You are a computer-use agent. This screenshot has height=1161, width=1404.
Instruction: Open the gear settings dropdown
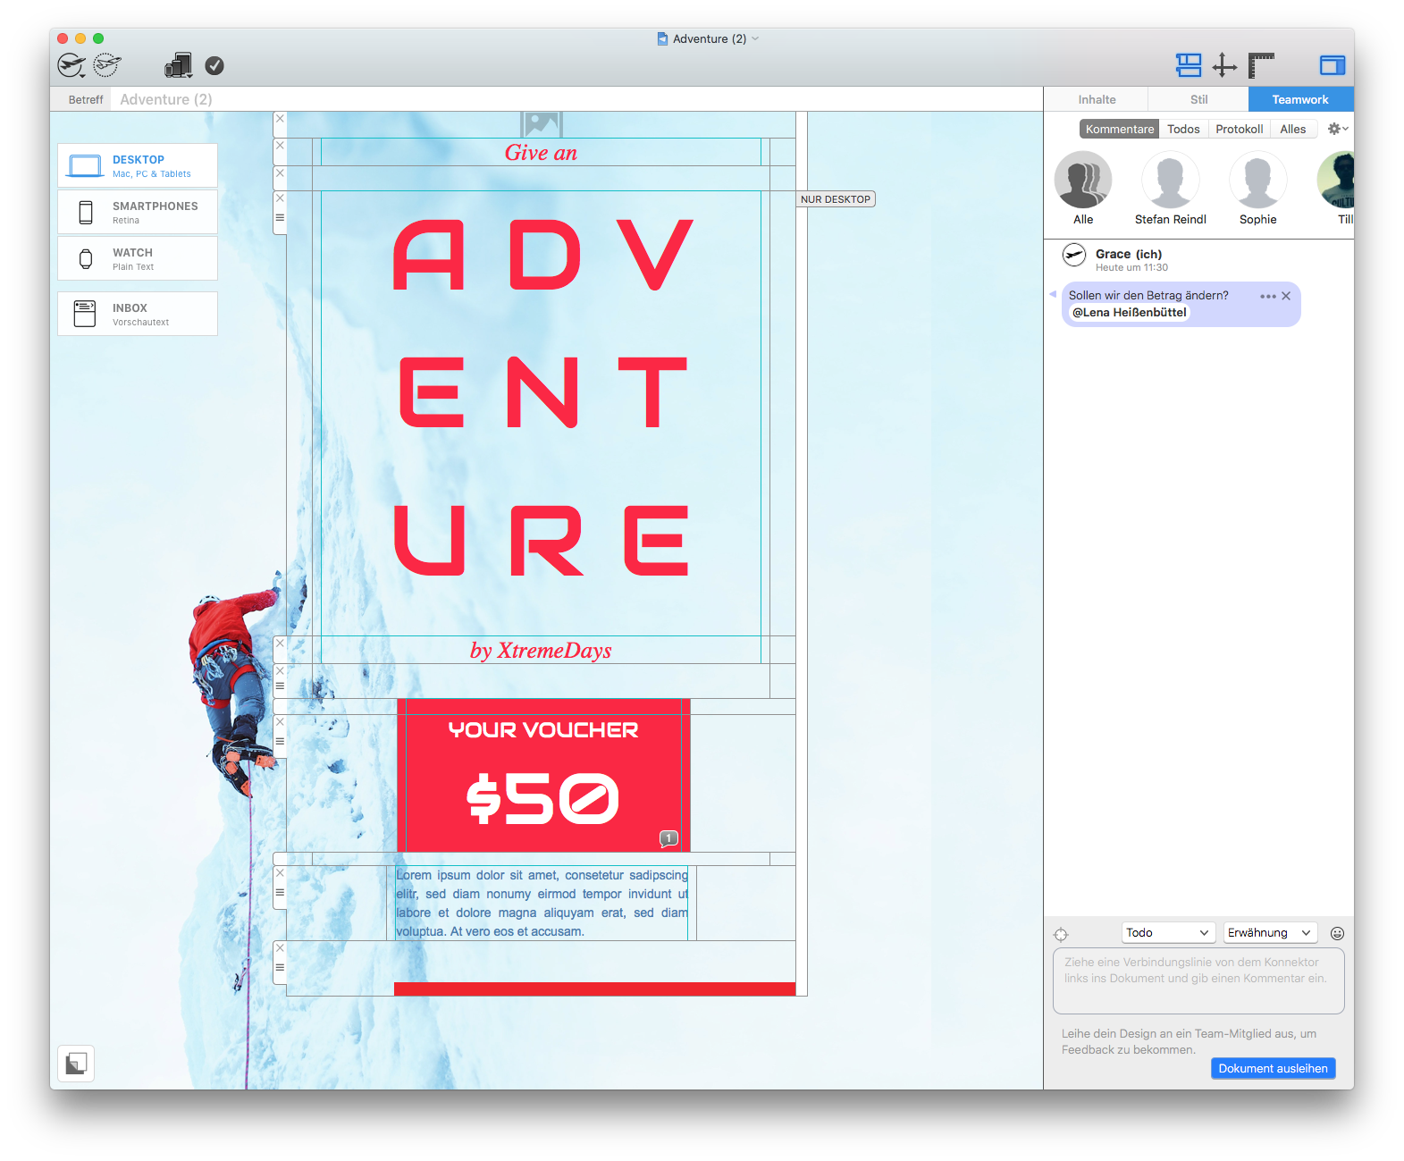[x=1337, y=129]
